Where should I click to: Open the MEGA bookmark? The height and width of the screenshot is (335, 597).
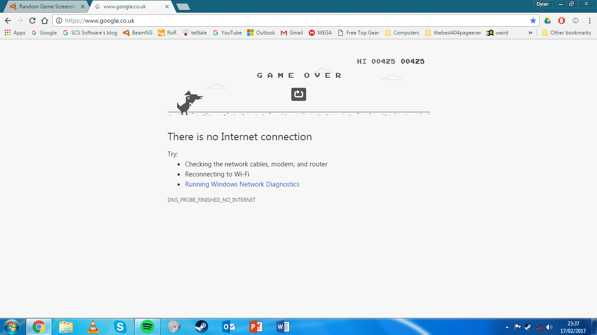(x=320, y=33)
